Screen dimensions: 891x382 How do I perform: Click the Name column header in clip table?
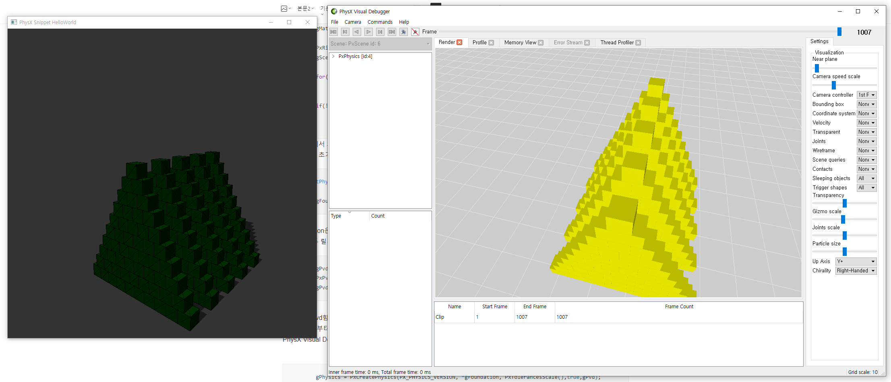tap(455, 307)
